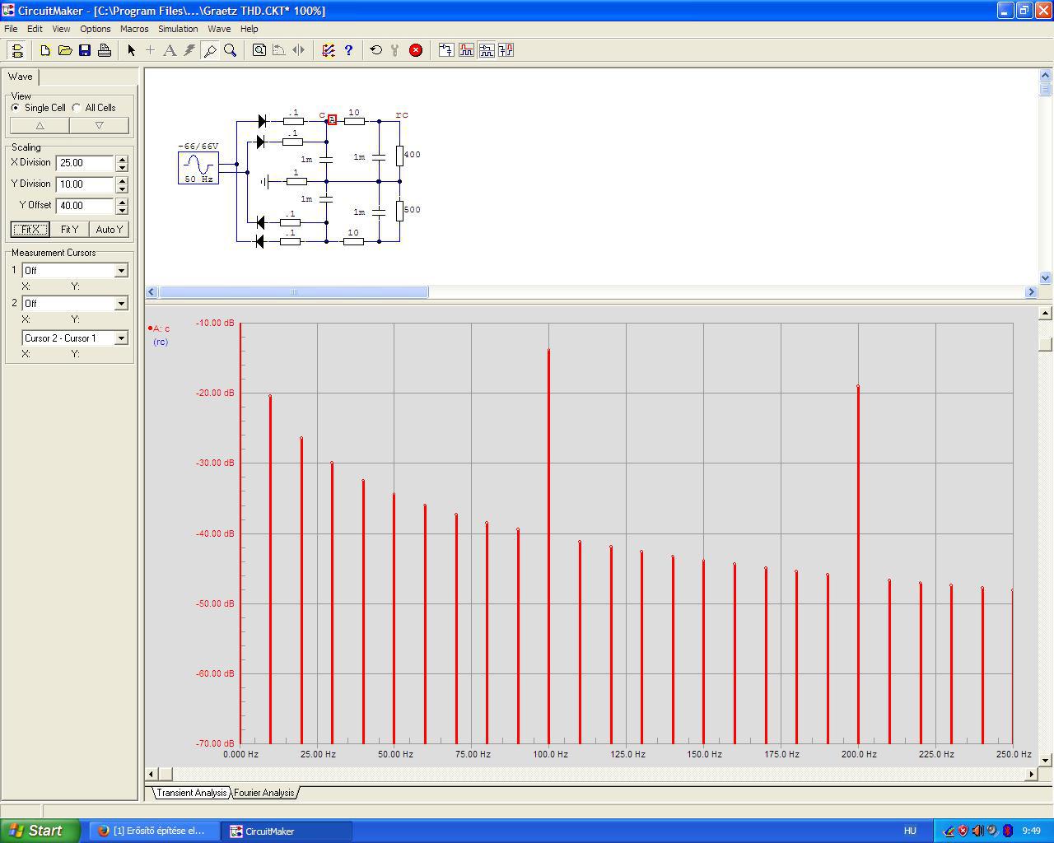Select the Wire crosshair tool
Screen dimensions: 1054x843
click(150, 50)
